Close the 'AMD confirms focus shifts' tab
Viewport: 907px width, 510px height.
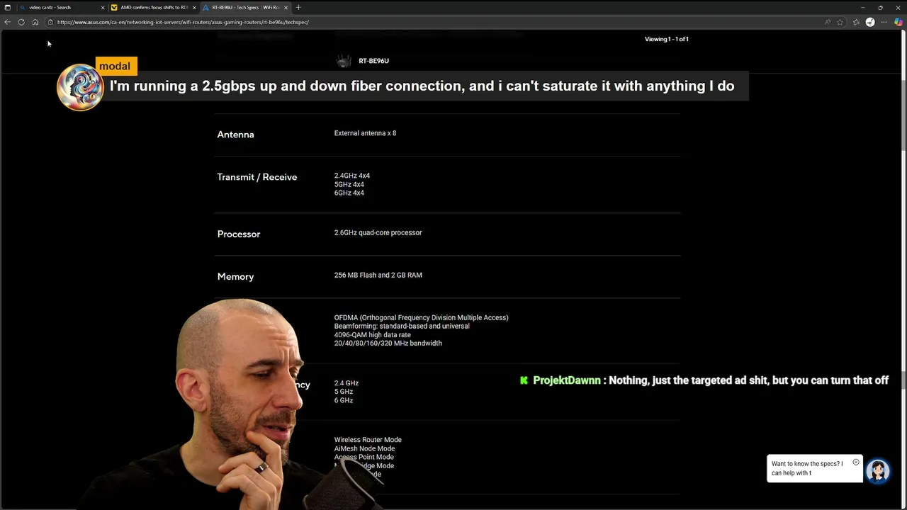coord(194,8)
